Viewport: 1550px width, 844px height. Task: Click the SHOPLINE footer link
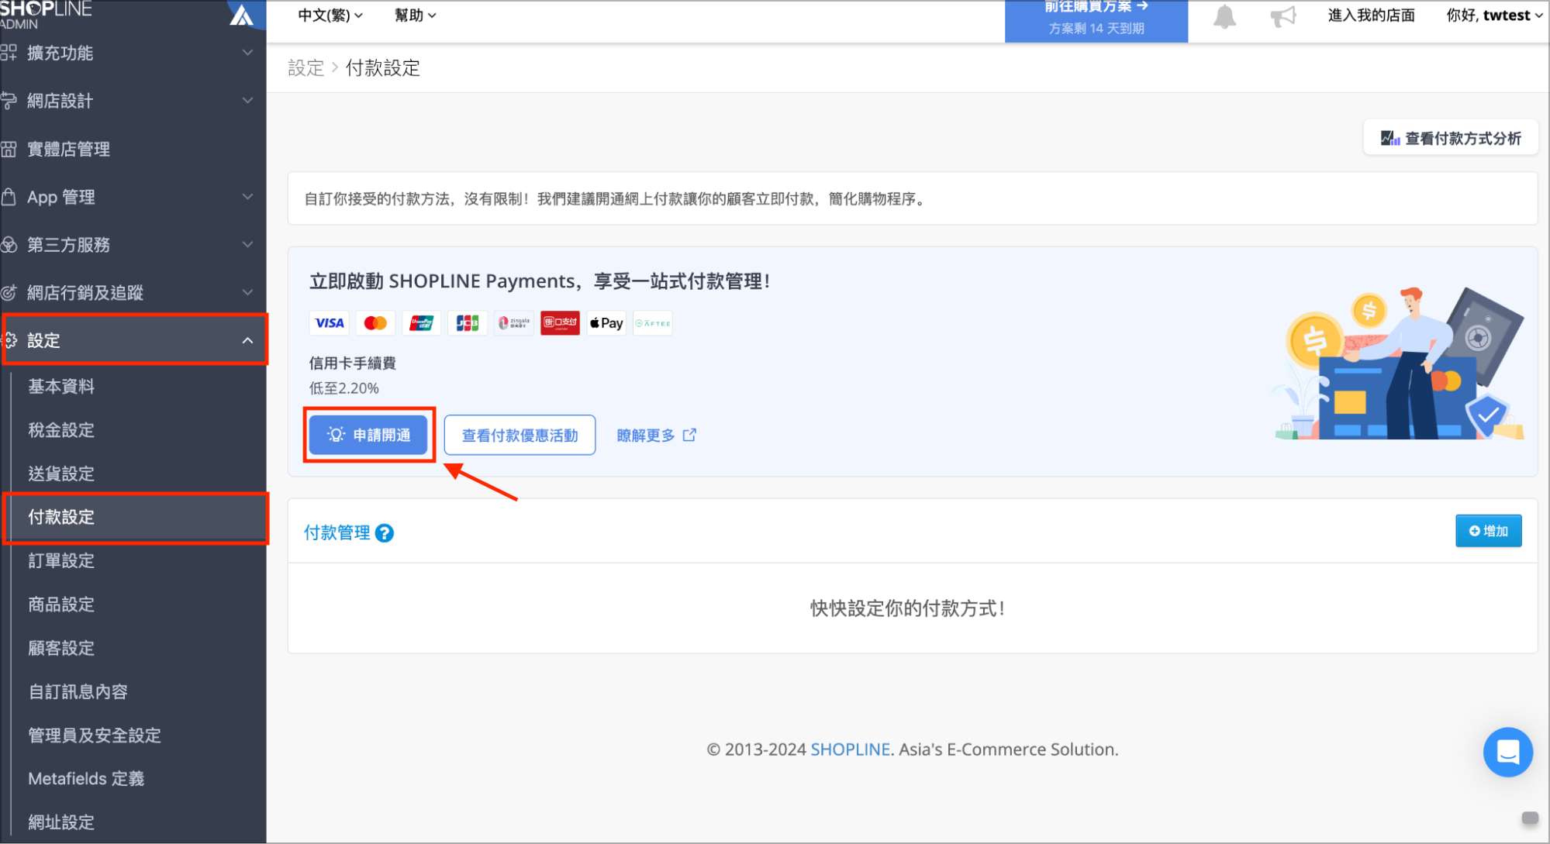click(850, 749)
